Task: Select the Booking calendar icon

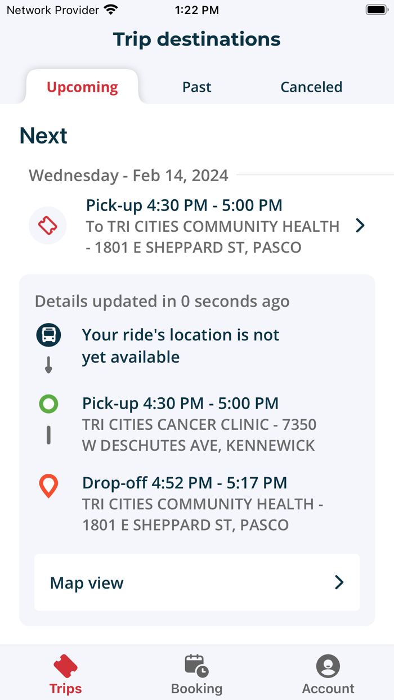Action: click(196, 666)
